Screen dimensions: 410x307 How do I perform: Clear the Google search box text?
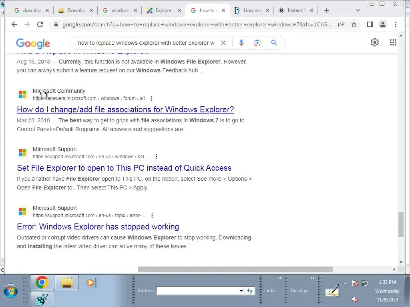pyautogui.click(x=223, y=43)
